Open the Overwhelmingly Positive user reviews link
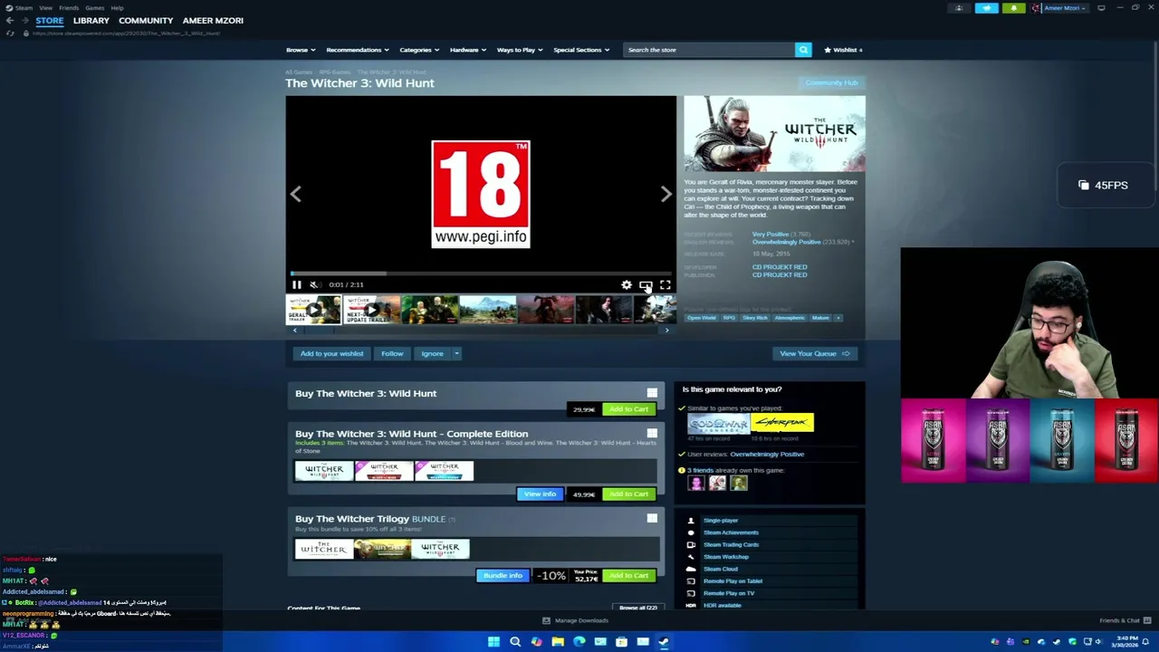Image resolution: width=1159 pixels, height=652 pixels. tap(767, 455)
